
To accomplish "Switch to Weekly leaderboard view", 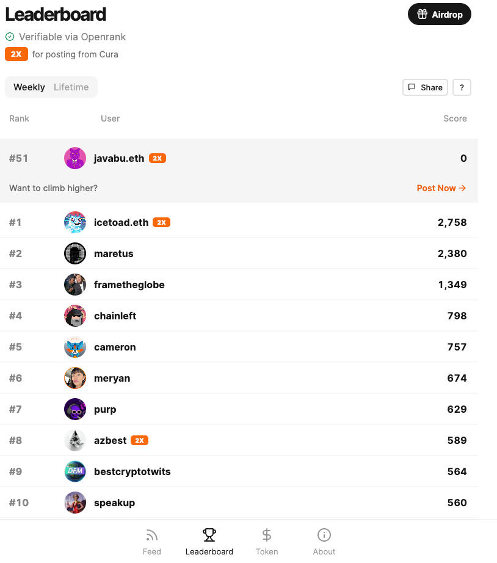I will 29,87.
